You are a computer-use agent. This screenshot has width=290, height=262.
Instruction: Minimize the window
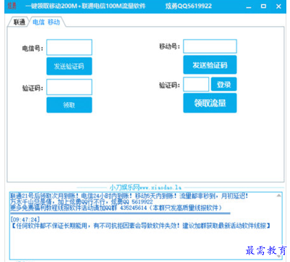tap(249, 7)
